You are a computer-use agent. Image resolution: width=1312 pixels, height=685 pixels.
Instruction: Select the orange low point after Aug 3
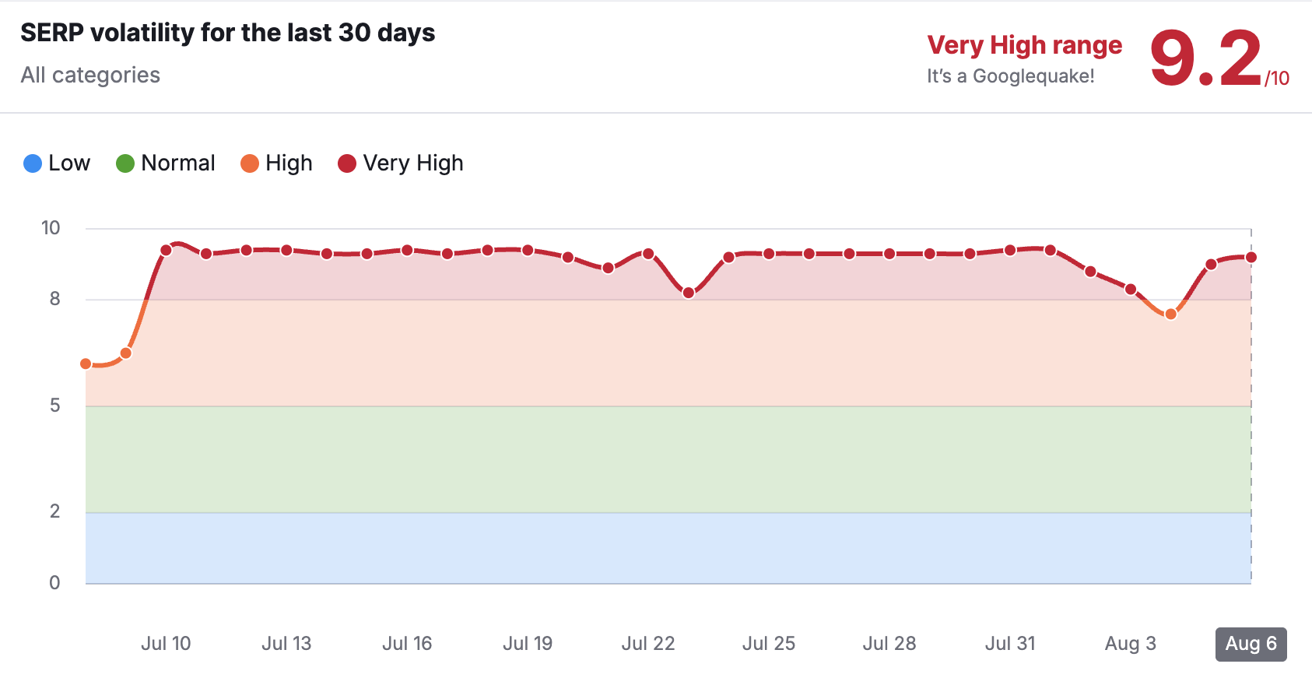[1170, 314]
